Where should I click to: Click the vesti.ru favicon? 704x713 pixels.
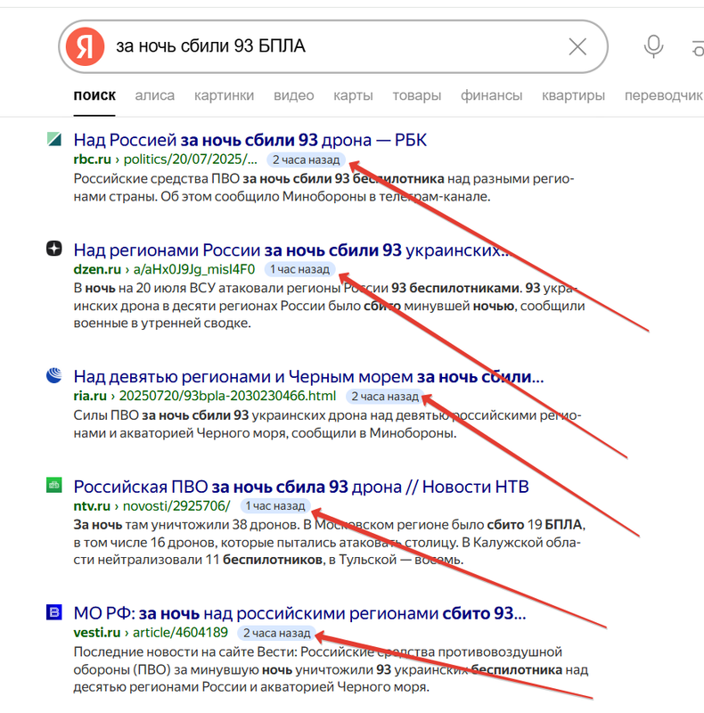[54, 612]
